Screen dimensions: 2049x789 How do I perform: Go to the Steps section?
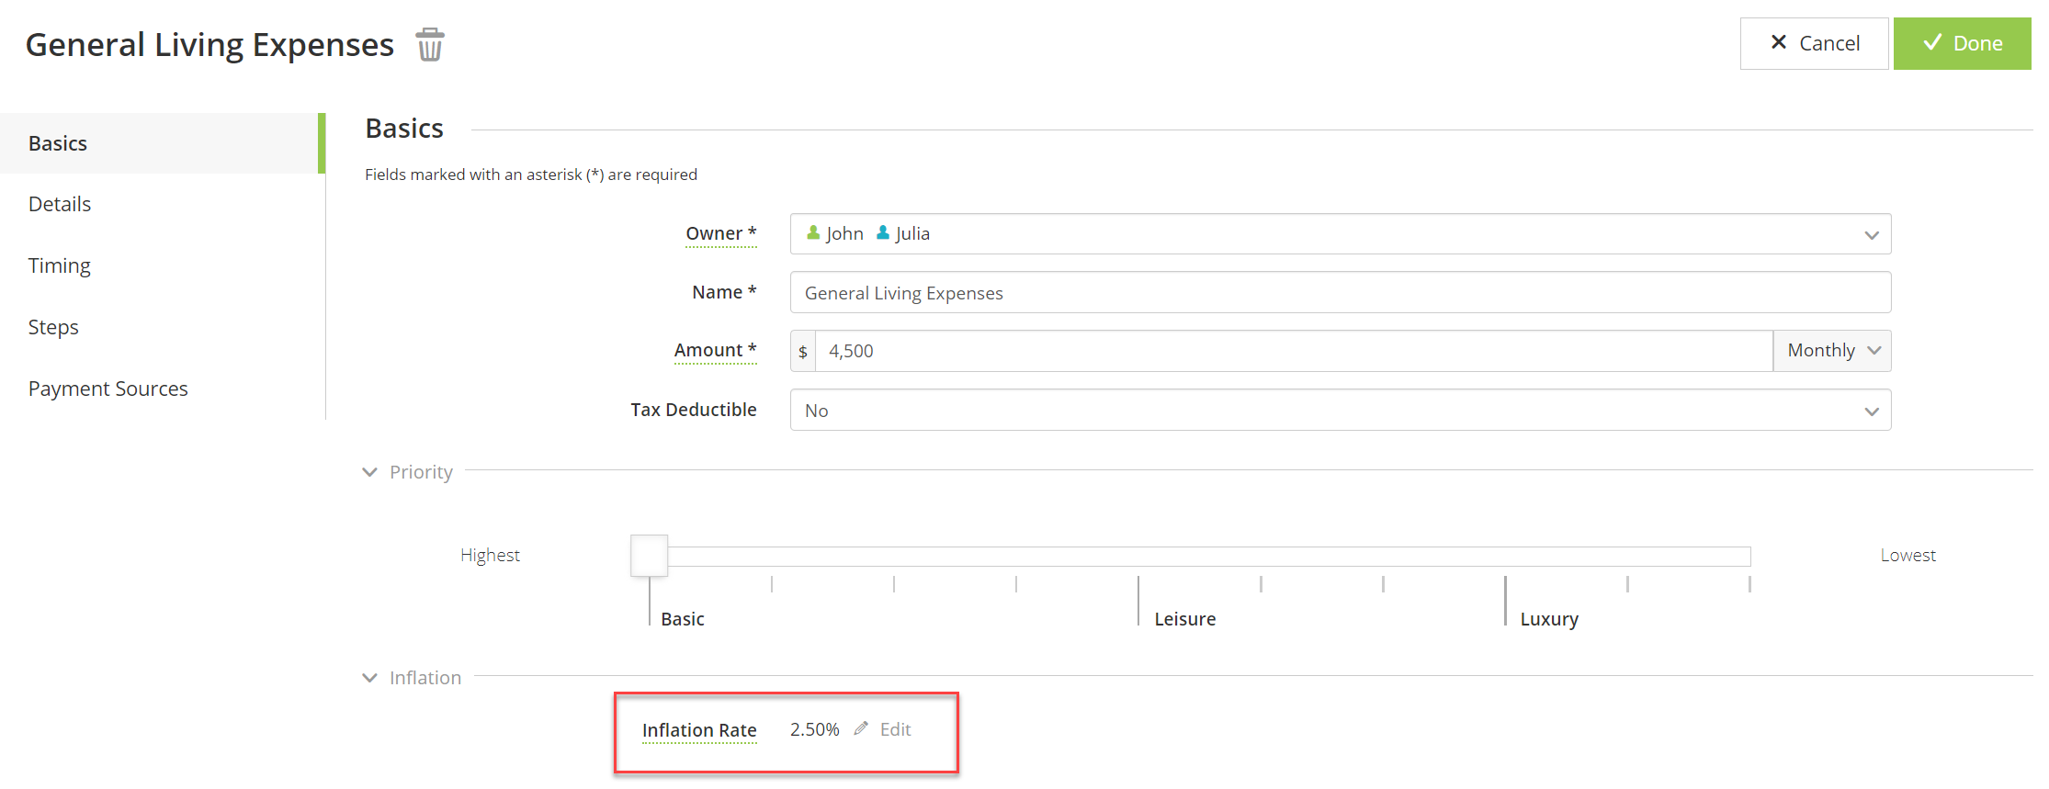(53, 327)
